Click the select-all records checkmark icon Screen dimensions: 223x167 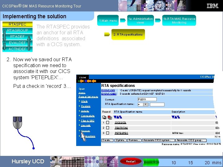pos(104,117)
